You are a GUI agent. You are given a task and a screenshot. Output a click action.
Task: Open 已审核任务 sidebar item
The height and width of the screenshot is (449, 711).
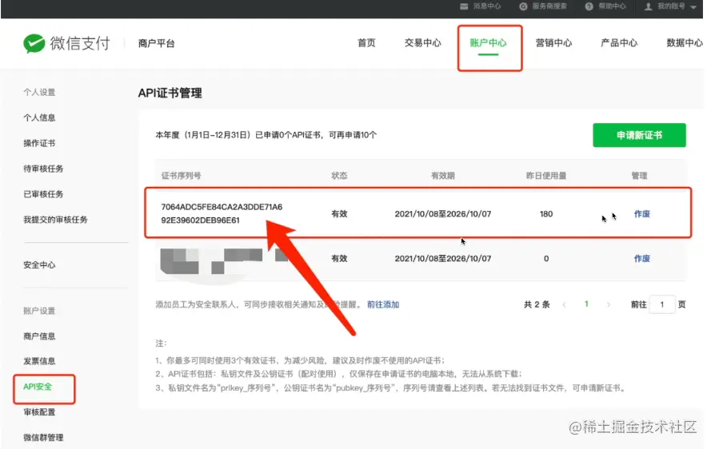pyautogui.click(x=43, y=194)
